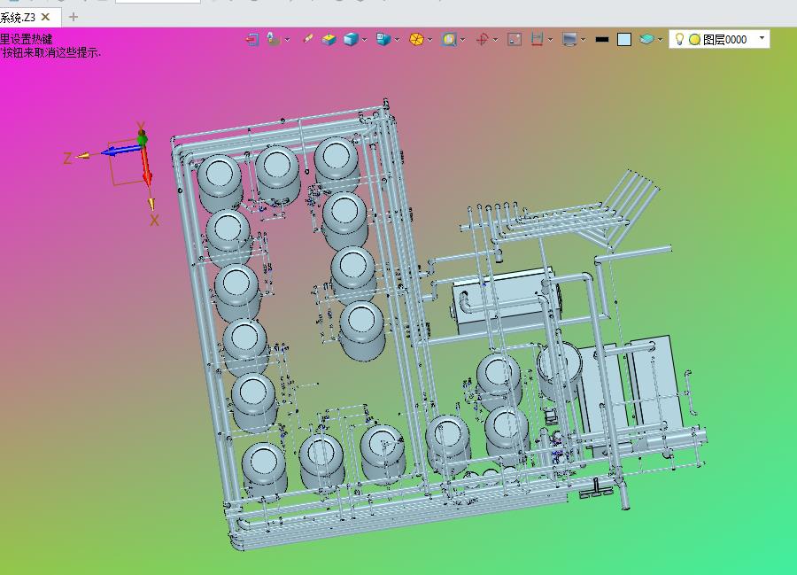797x575 pixels.
Task: Expand the dropdown beside dimension icon
Action: coord(551,40)
